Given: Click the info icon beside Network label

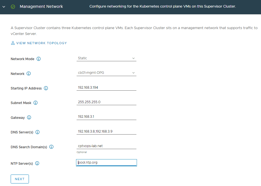Looking at the screenshot, I should pyautogui.click(x=29, y=74).
